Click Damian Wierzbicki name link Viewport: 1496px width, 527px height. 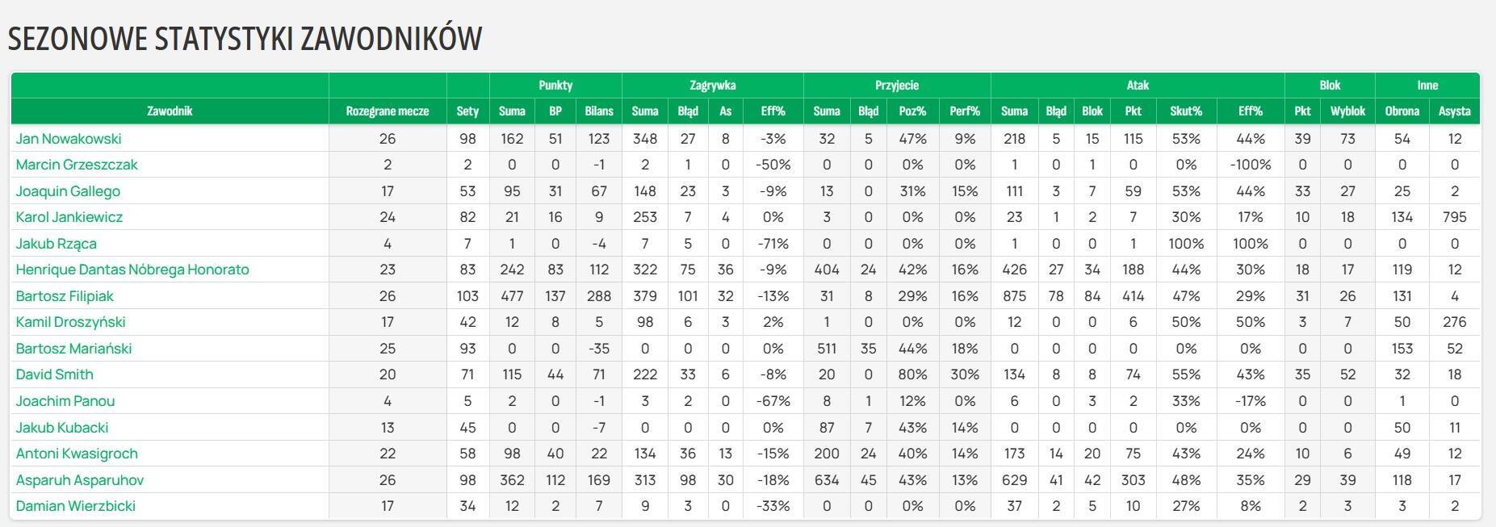tap(76, 506)
